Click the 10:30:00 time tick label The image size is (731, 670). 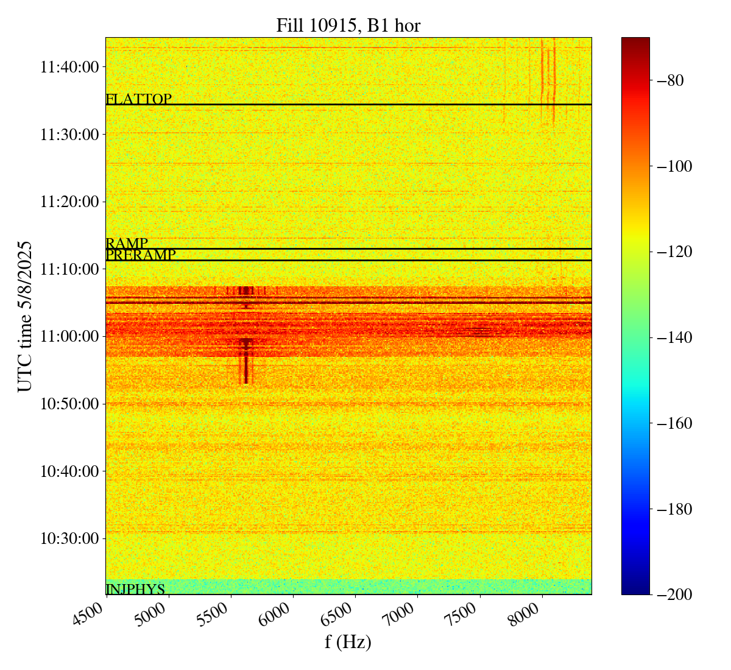[x=69, y=538]
